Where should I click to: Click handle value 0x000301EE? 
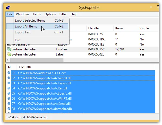(96, 44)
